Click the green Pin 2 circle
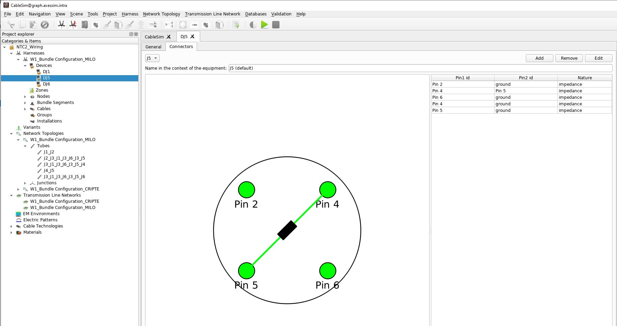This screenshot has height=326, width=617. click(x=246, y=190)
